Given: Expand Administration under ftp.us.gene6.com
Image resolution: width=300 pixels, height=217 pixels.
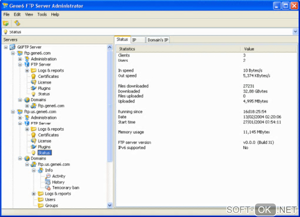Looking at the screenshot, I should (20, 118).
